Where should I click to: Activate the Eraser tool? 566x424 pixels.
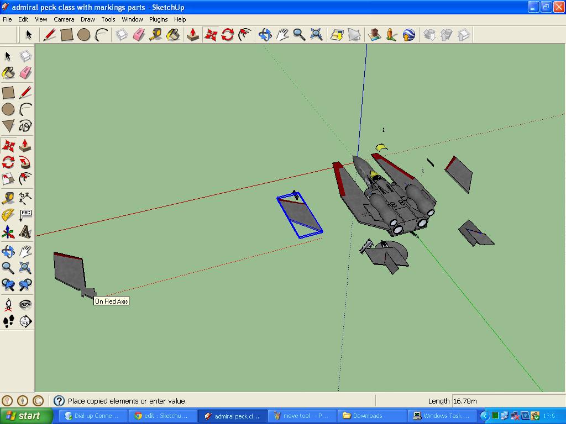point(25,73)
